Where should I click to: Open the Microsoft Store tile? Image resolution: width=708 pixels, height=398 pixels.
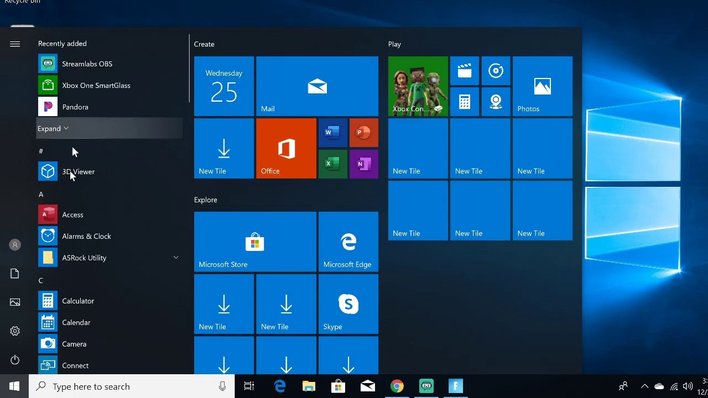[255, 242]
